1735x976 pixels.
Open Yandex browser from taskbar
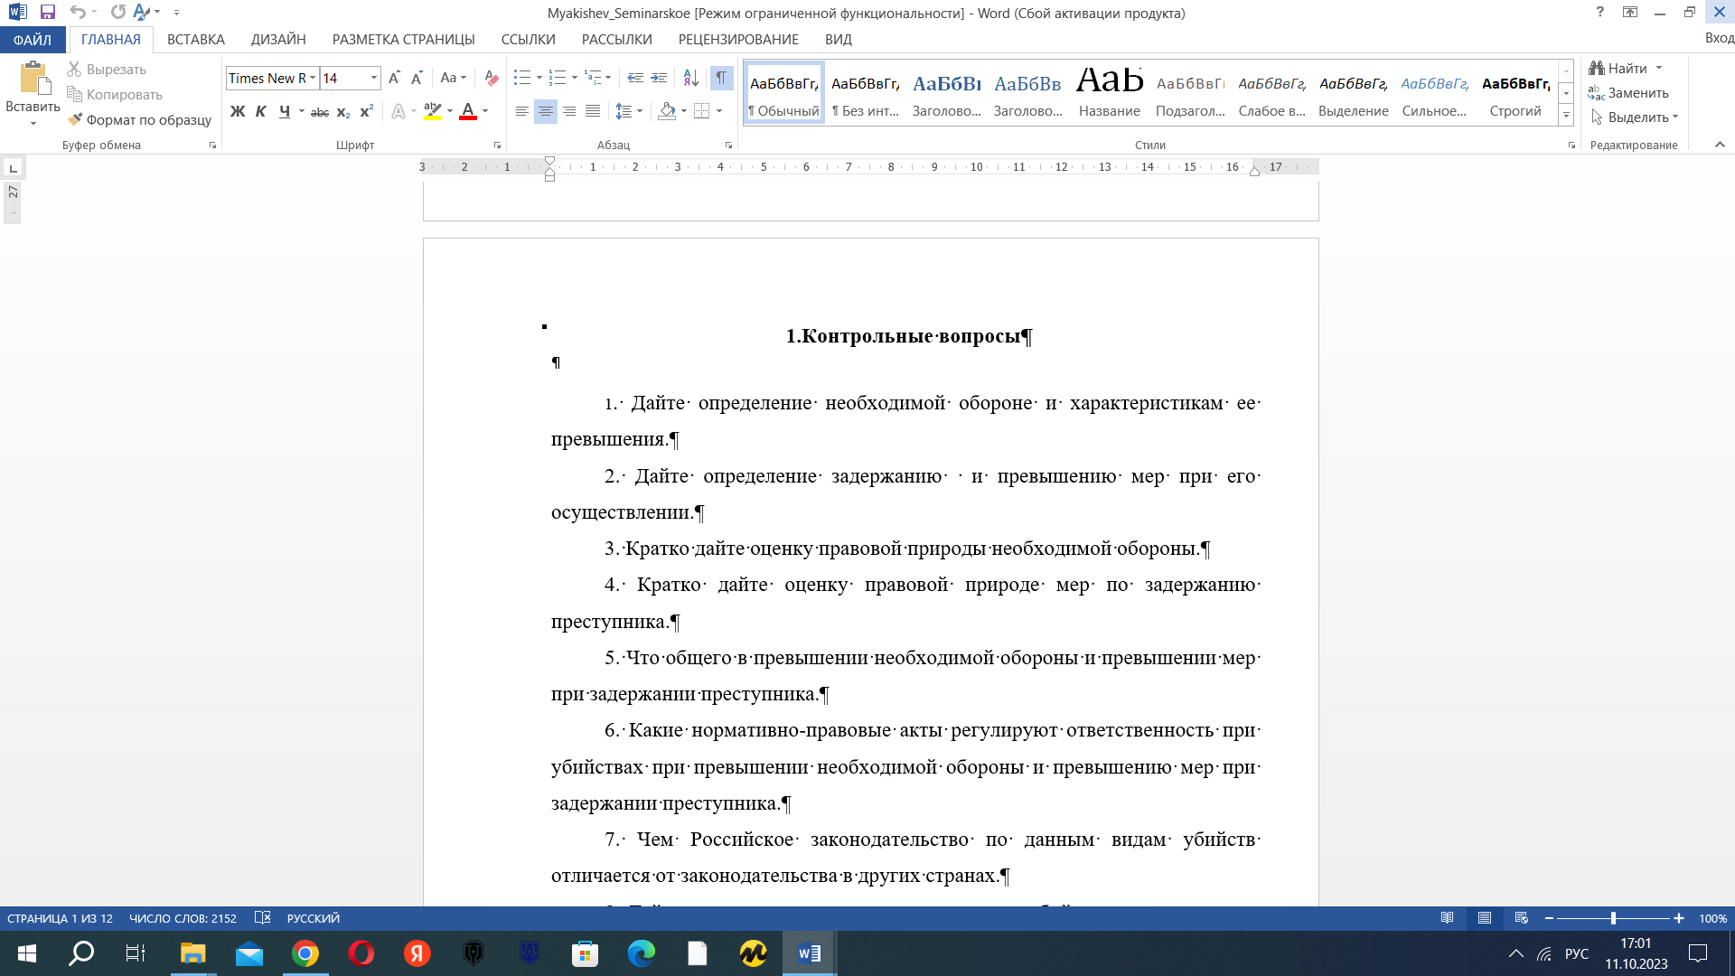(x=417, y=953)
